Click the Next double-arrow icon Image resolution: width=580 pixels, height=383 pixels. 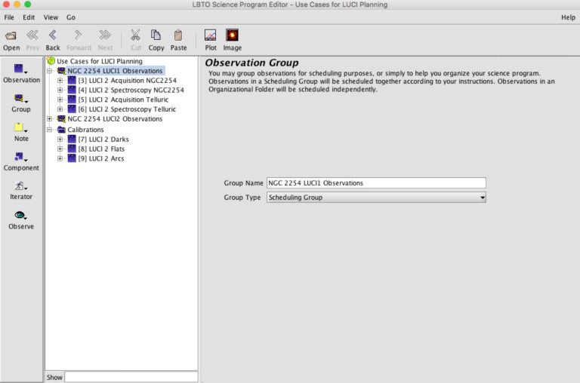point(105,35)
